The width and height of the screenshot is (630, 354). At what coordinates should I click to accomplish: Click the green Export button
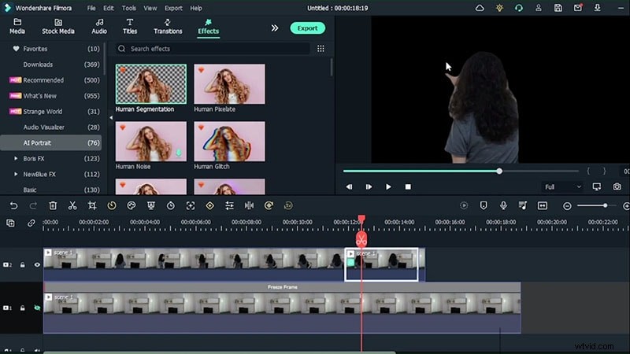point(307,28)
